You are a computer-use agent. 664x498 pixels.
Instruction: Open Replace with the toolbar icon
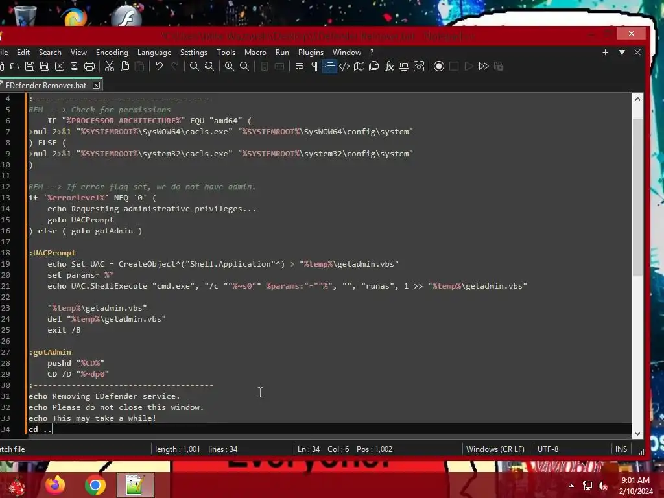point(209,67)
